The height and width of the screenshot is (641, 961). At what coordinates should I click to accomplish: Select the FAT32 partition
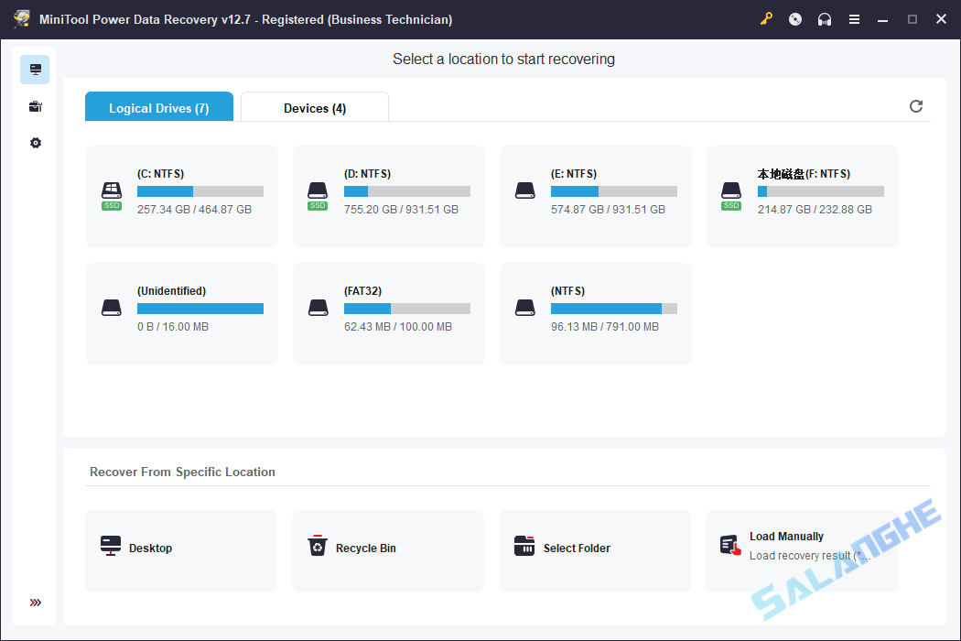(x=388, y=313)
